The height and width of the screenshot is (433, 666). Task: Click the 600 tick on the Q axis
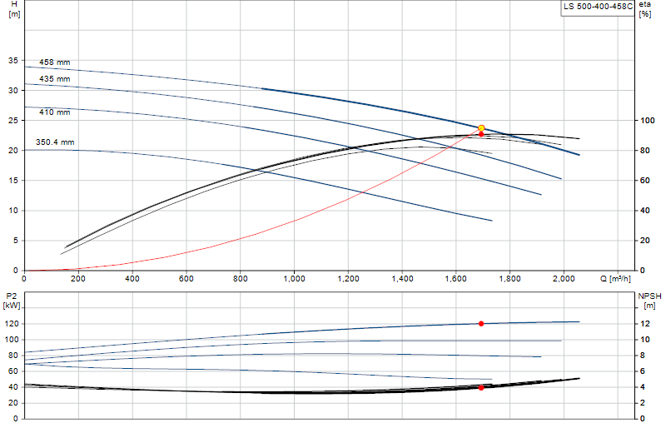click(x=186, y=279)
